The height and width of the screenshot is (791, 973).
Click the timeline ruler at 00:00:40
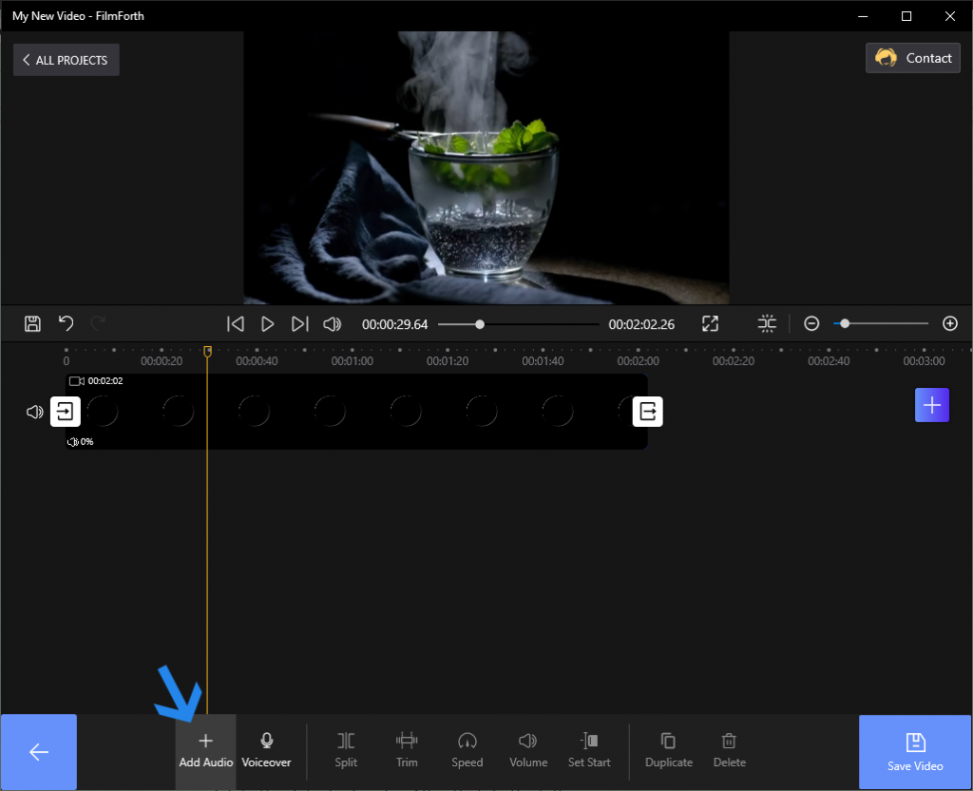pyautogui.click(x=257, y=360)
